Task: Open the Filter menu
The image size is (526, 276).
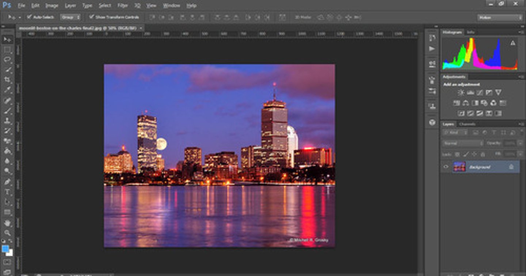Action: tap(122, 5)
